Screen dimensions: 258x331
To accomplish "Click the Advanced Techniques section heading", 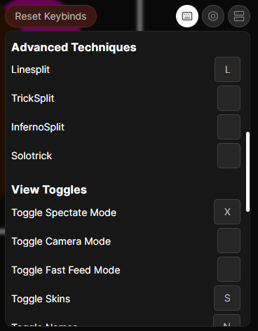I will pos(74,47).
